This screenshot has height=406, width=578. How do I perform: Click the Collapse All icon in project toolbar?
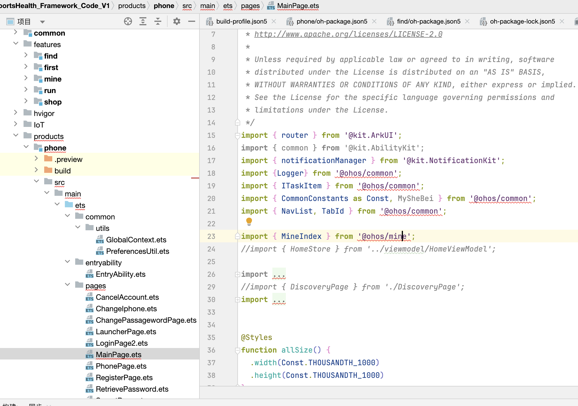tap(158, 21)
